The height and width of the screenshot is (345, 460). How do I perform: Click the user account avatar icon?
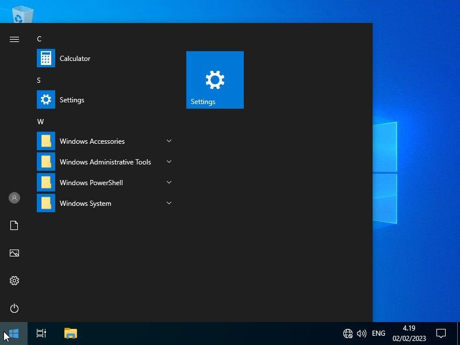14,198
